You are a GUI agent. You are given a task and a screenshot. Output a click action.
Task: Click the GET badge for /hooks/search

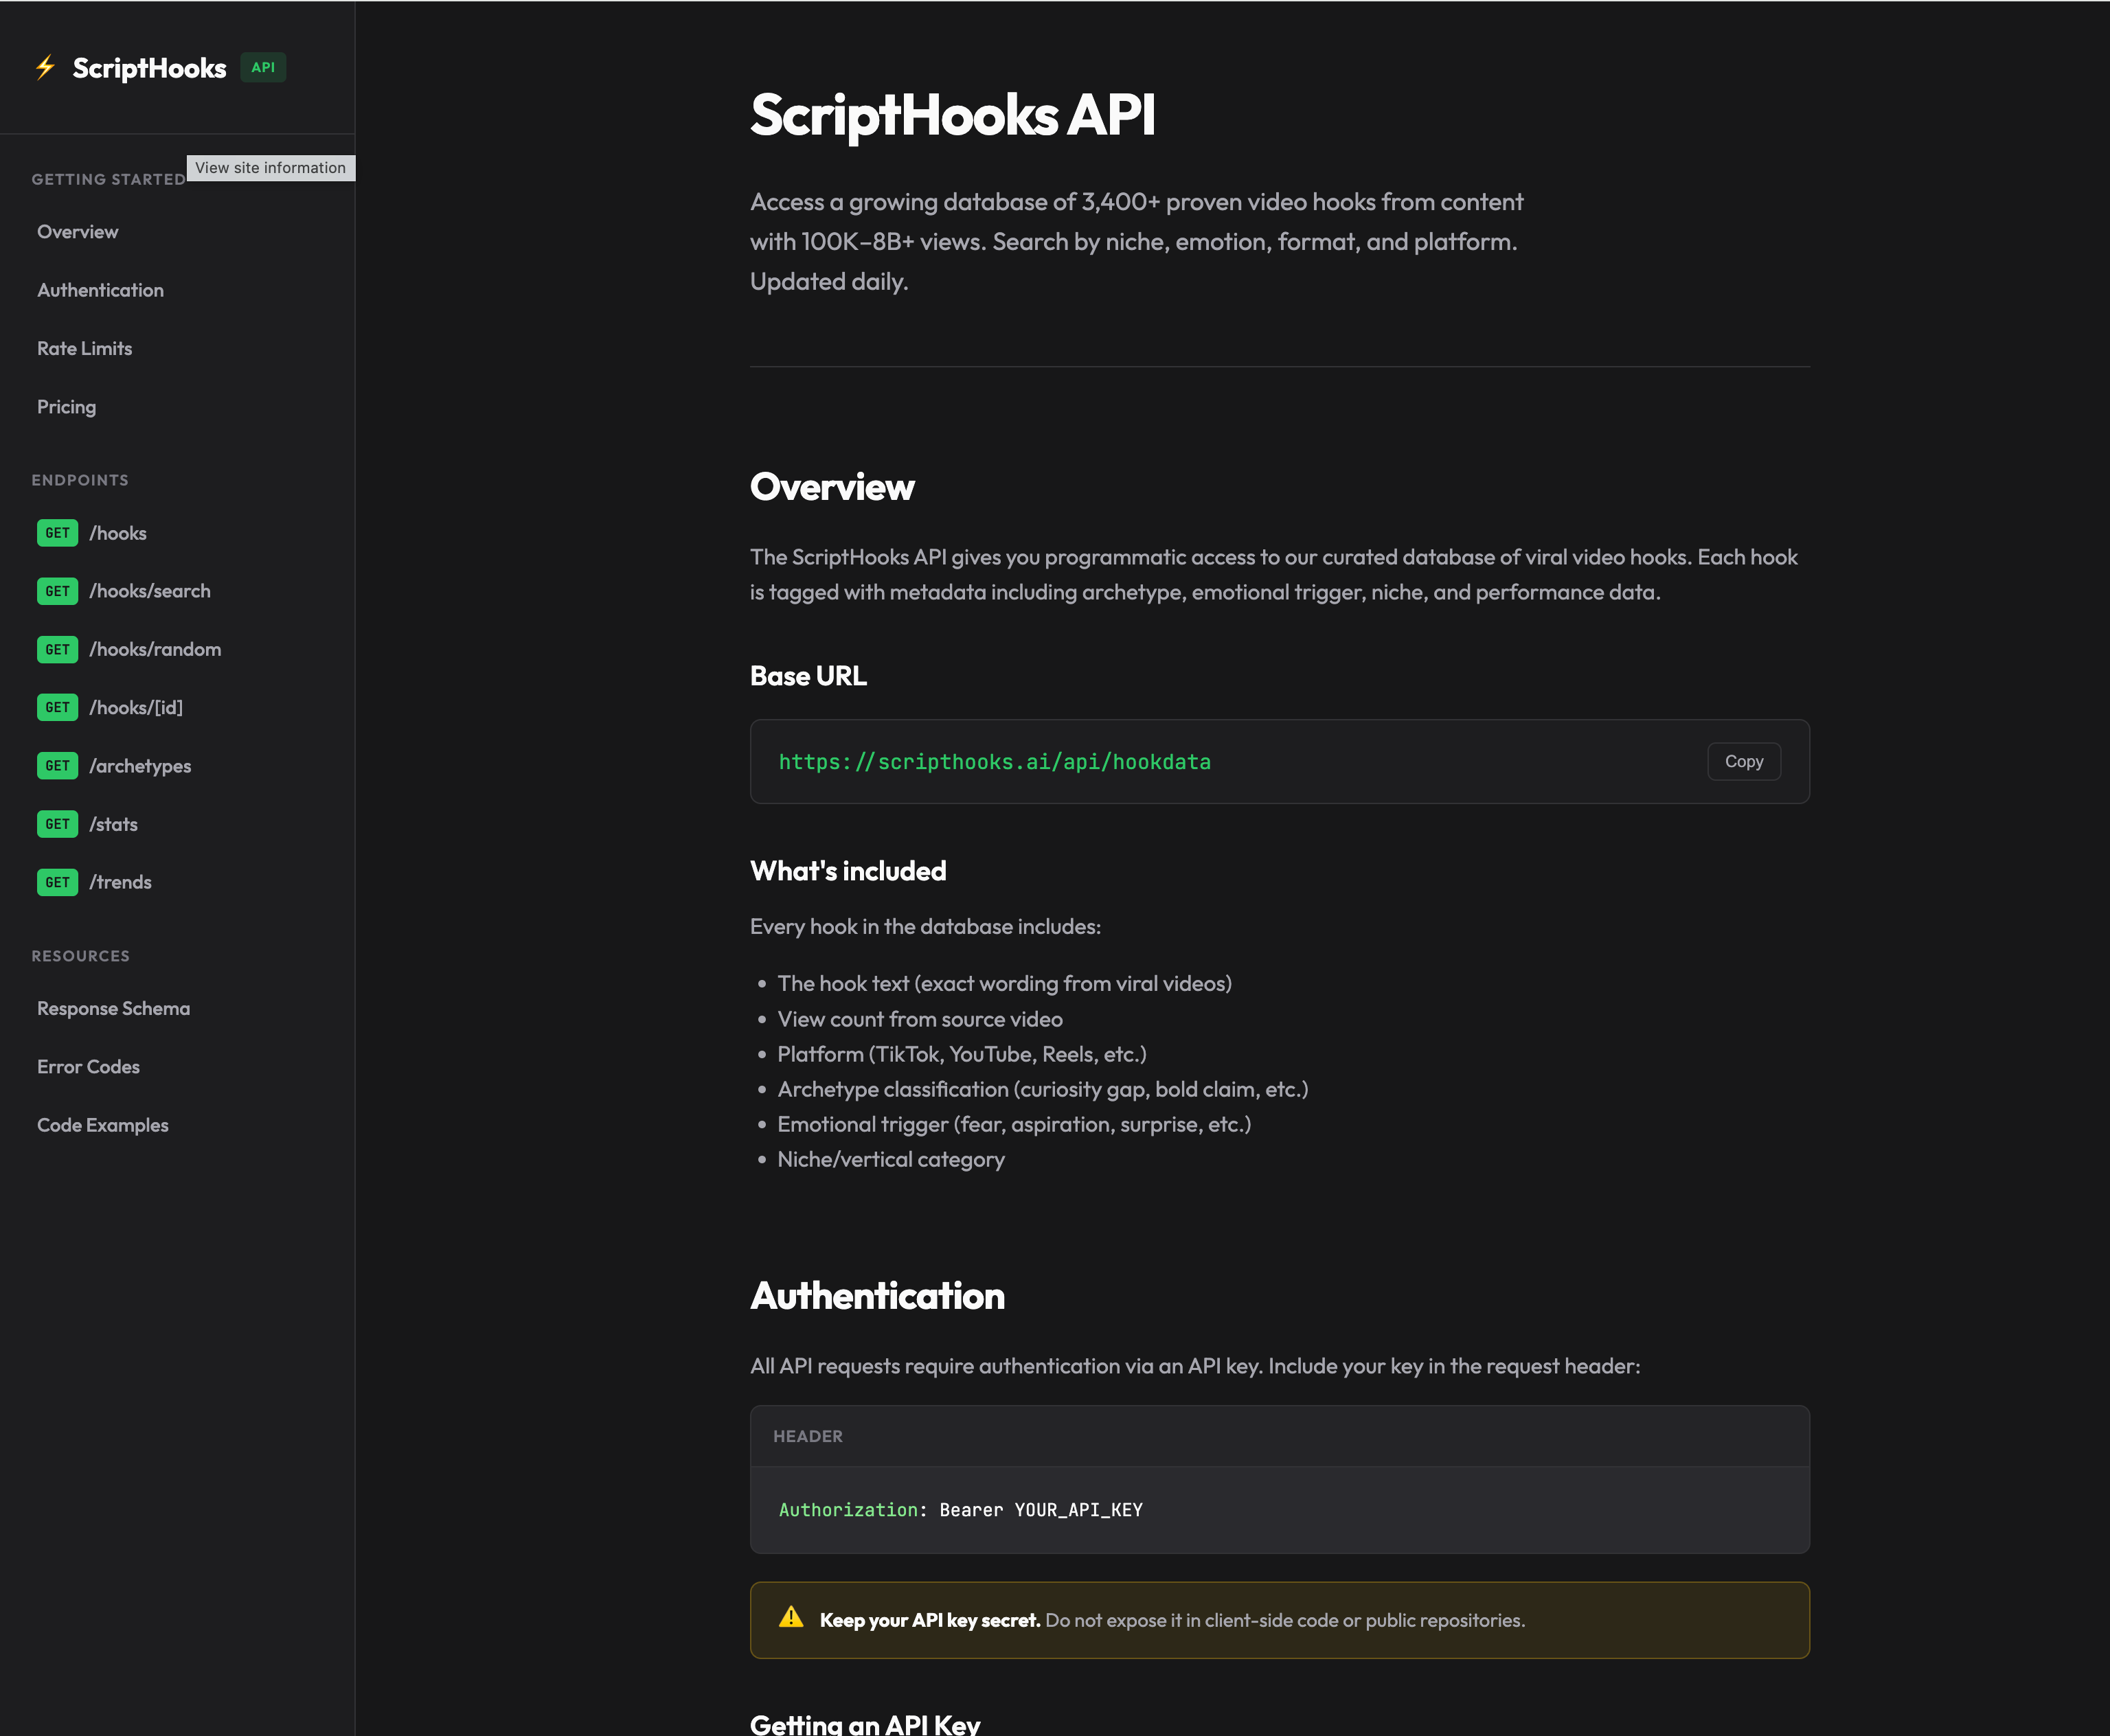click(57, 591)
